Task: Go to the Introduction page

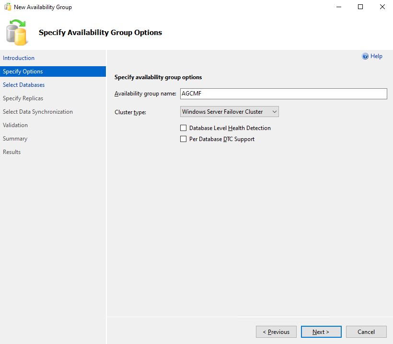Action: pos(19,58)
